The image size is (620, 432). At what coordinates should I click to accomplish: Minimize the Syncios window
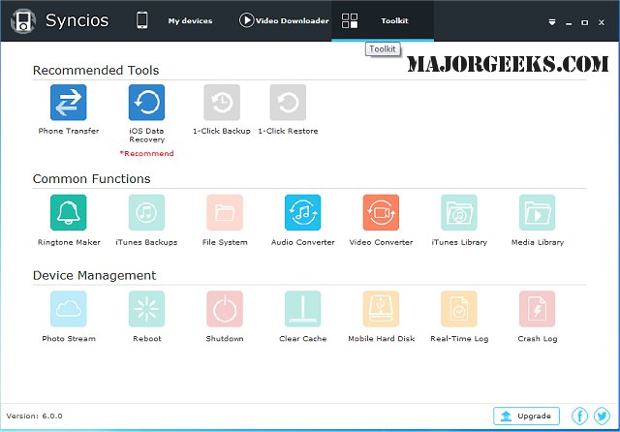click(x=569, y=23)
